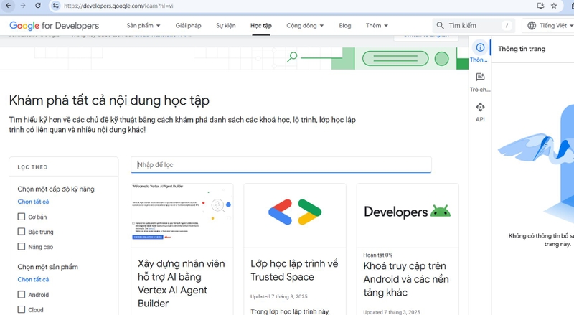Open the API panel icon
574x315 pixels.
point(480,107)
